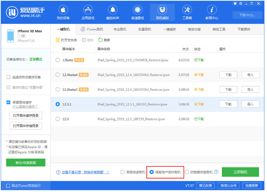Click 下载 button for 12.4beta4 firmware
Viewport: 267px width, 192px height.
[228, 75]
